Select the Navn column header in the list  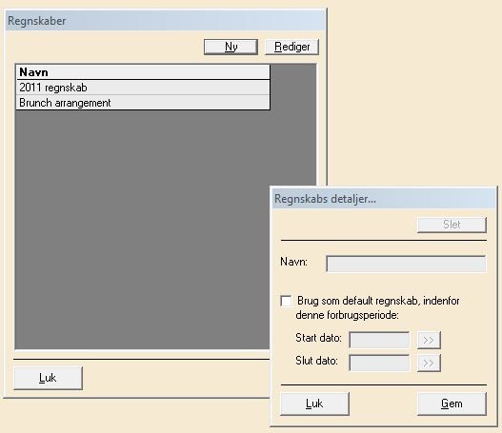(143, 72)
